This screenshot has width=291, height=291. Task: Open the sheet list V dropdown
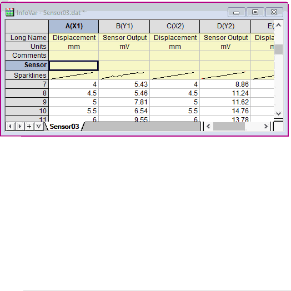pyautogui.click(x=39, y=127)
